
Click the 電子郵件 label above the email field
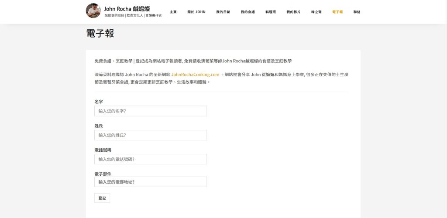tap(103, 174)
